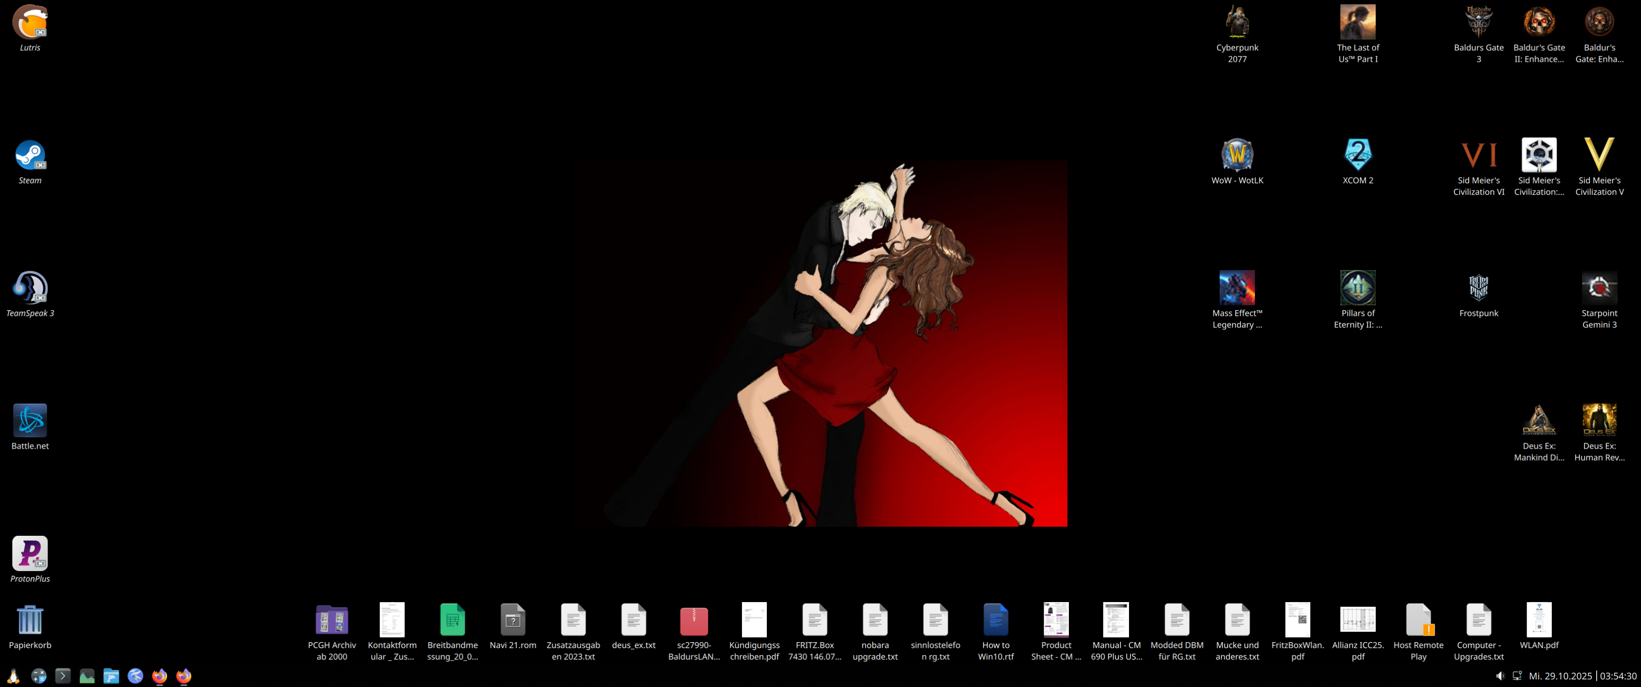Click the date and time clock
1641x687 pixels.
1582,676
